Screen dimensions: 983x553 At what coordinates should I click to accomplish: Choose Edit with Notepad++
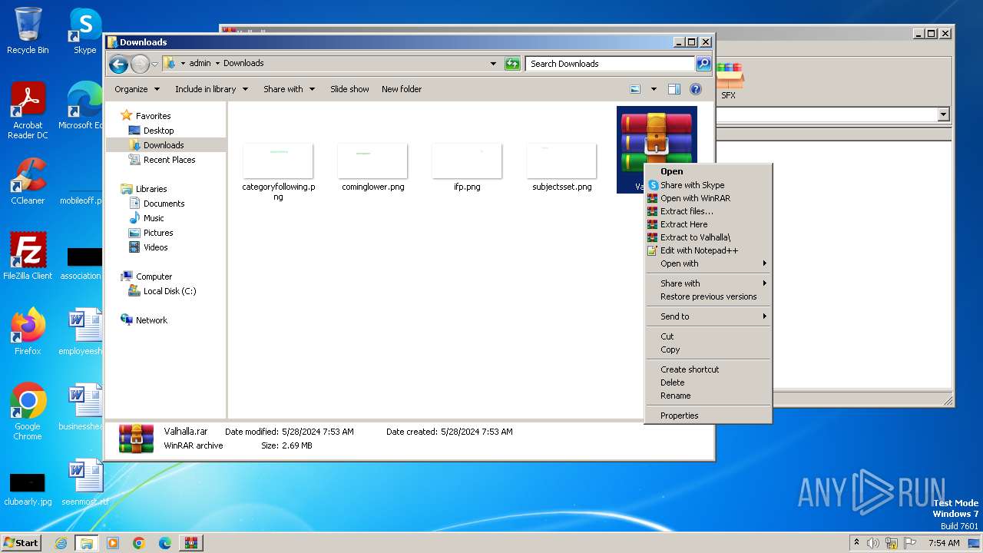(708, 250)
